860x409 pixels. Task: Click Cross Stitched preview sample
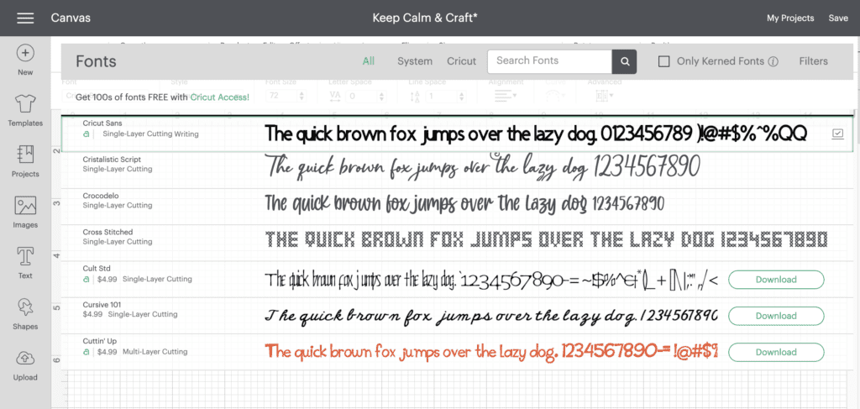pos(546,239)
